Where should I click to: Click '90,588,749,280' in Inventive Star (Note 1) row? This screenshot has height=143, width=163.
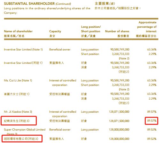tap(120, 49)
